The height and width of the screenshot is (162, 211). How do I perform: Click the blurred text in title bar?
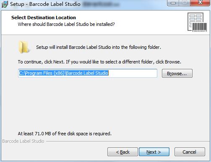(101, 4)
